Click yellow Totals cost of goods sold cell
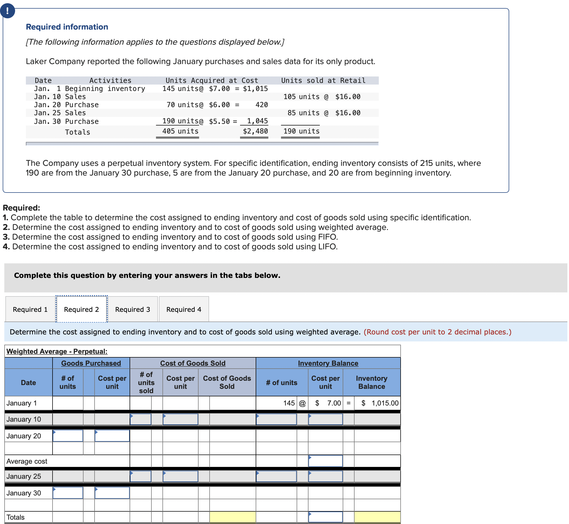Viewport: 569px width, 524px height. point(233,517)
